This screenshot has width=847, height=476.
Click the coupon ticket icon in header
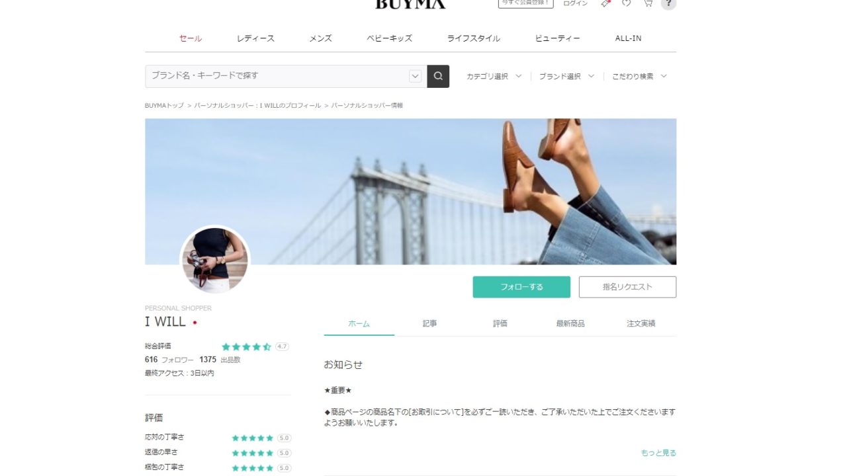[x=605, y=3]
